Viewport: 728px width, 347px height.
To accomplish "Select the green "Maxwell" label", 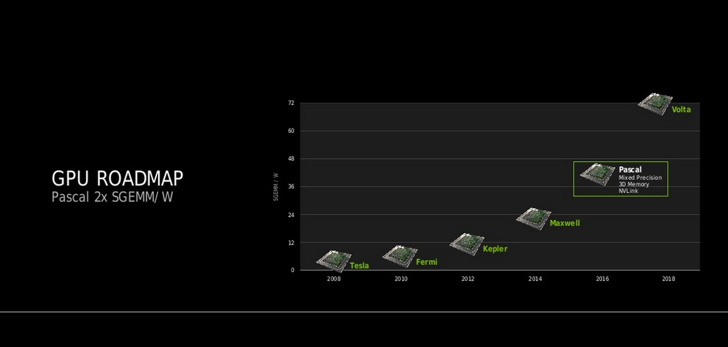I will [565, 223].
